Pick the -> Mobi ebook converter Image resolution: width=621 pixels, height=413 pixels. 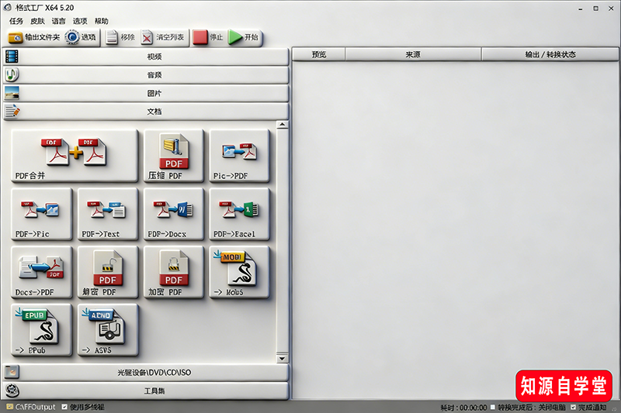pyautogui.click(x=239, y=273)
